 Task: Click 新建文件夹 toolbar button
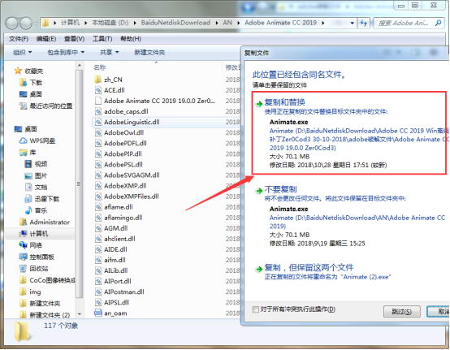pos(149,53)
